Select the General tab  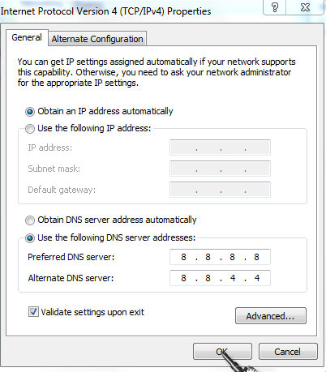[x=27, y=37]
